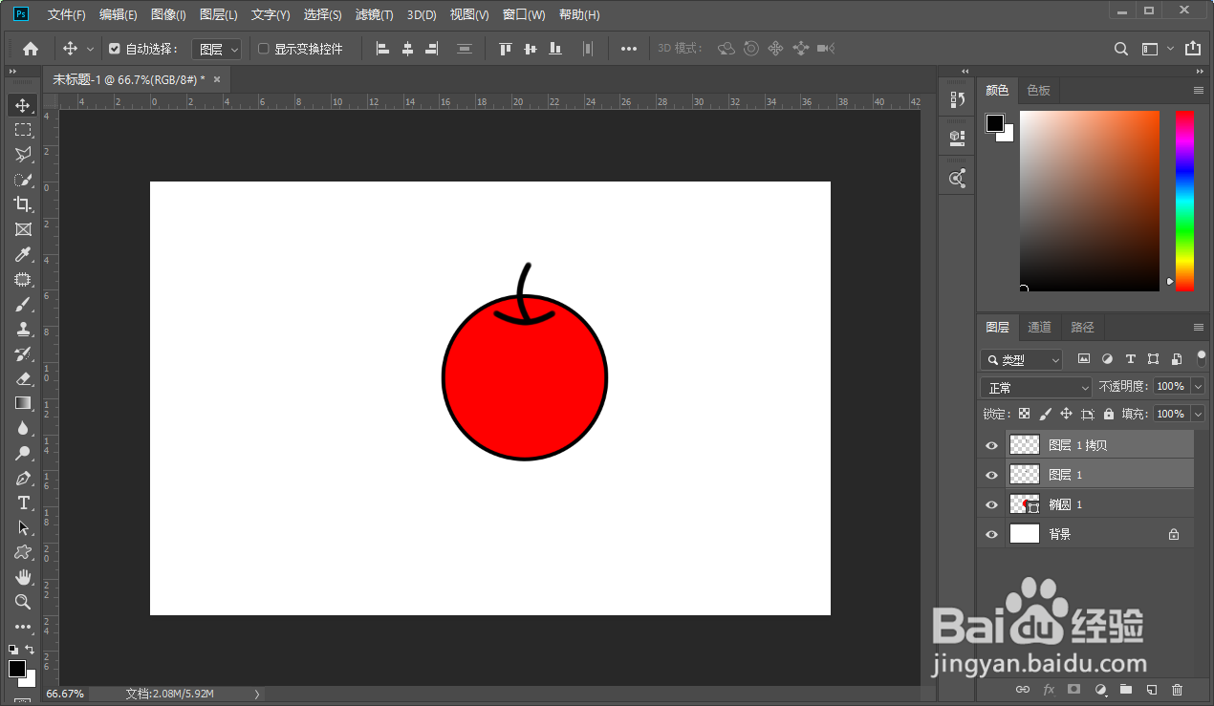Open the 图层 auto-select target dropdown

tap(217, 49)
